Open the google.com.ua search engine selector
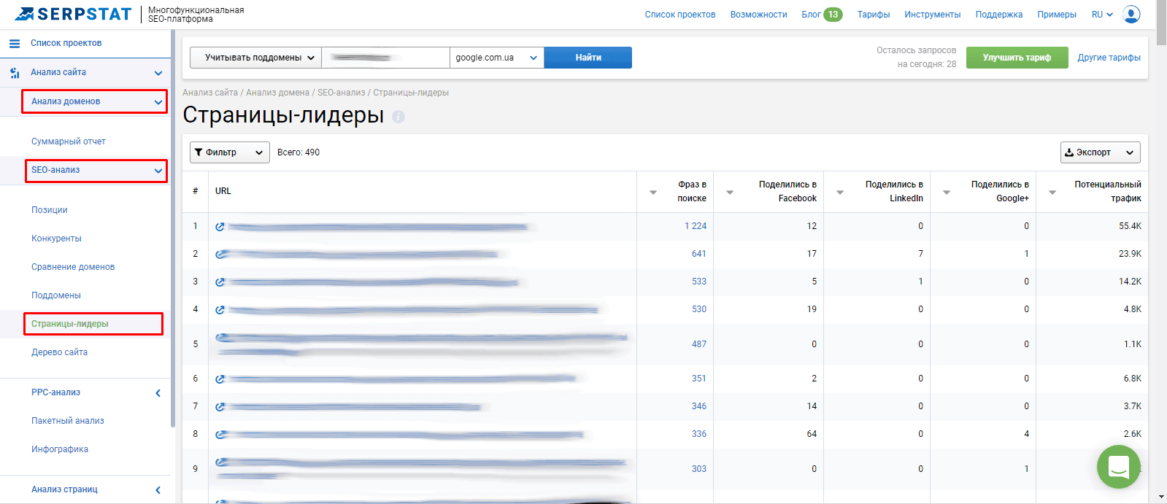Viewport: 1167px width, 504px height. (x=496, y=58)
